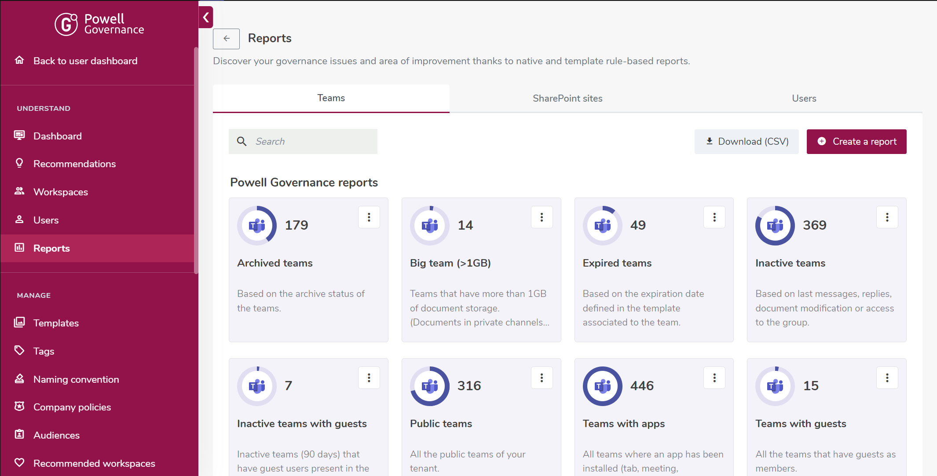Screen dimensions: 937x476
Task: Switch to the SharePoint sites tab
Action: [x=567, y=99]
